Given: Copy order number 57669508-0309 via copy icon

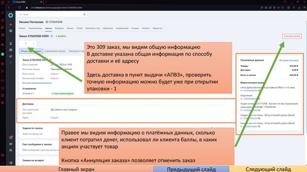Looking at the screenshot, I should tap(52, 36).
